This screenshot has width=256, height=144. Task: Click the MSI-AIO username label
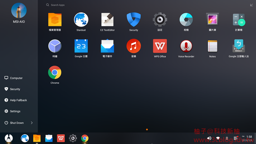pyautogui.click(x=19, y=22)
